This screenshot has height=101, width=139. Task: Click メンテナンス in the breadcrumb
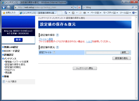pyautogui.click(x=58, y=18)
